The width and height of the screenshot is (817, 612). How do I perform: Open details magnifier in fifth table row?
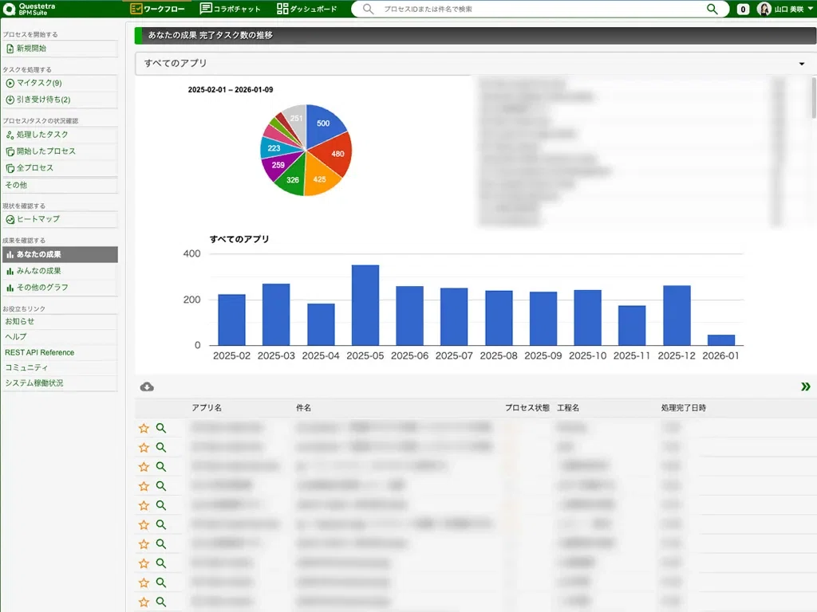(x=161, y=504)
